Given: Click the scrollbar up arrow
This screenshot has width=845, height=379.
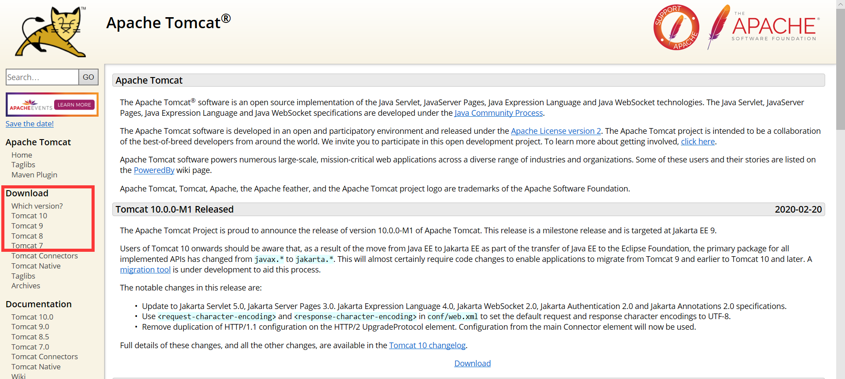Looking at the screenshot, I should click(841, 4).
